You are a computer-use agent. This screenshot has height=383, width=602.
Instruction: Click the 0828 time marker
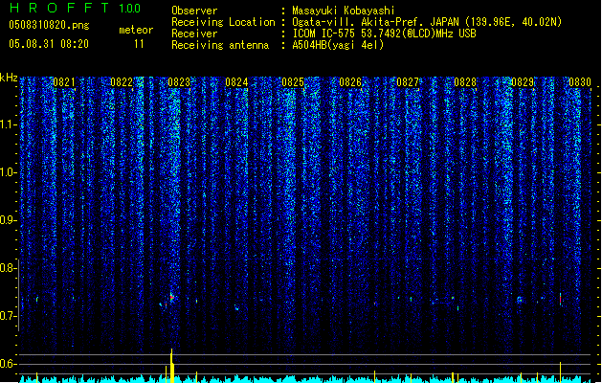tap(465, 82)
